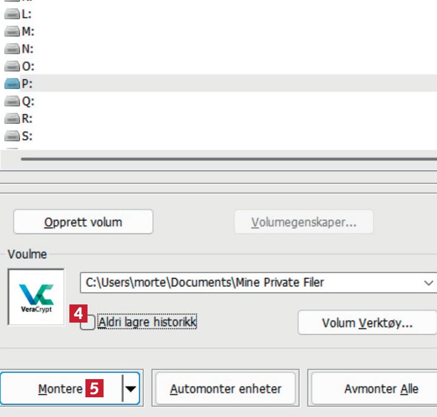Choose the N: drive icon

(x=12, y=49)
